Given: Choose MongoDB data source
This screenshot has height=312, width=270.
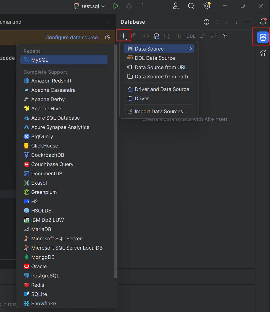Looking at the screenshot, I should tap(64, 257).
